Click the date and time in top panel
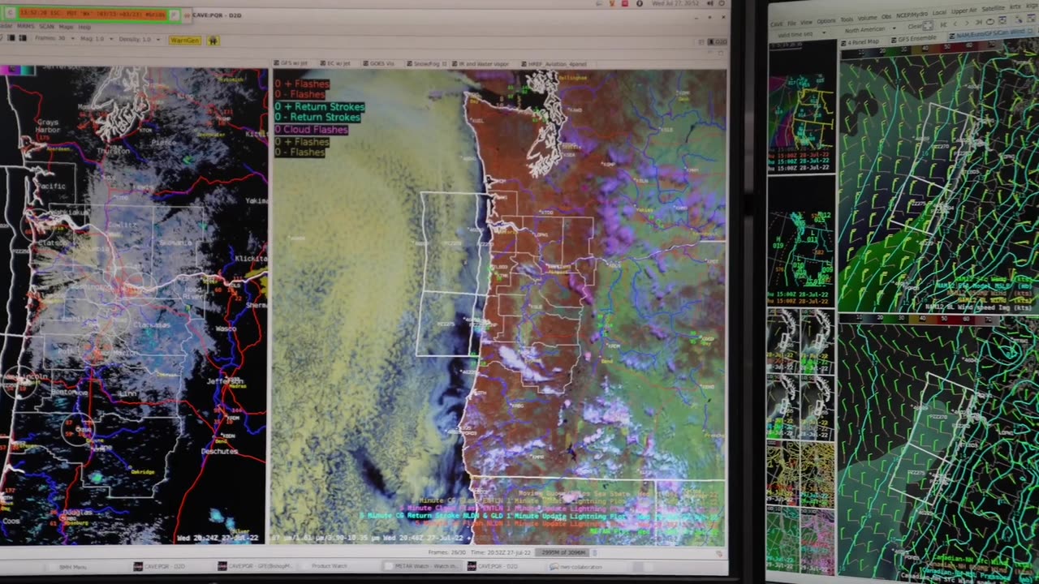 tap(675, 3)
